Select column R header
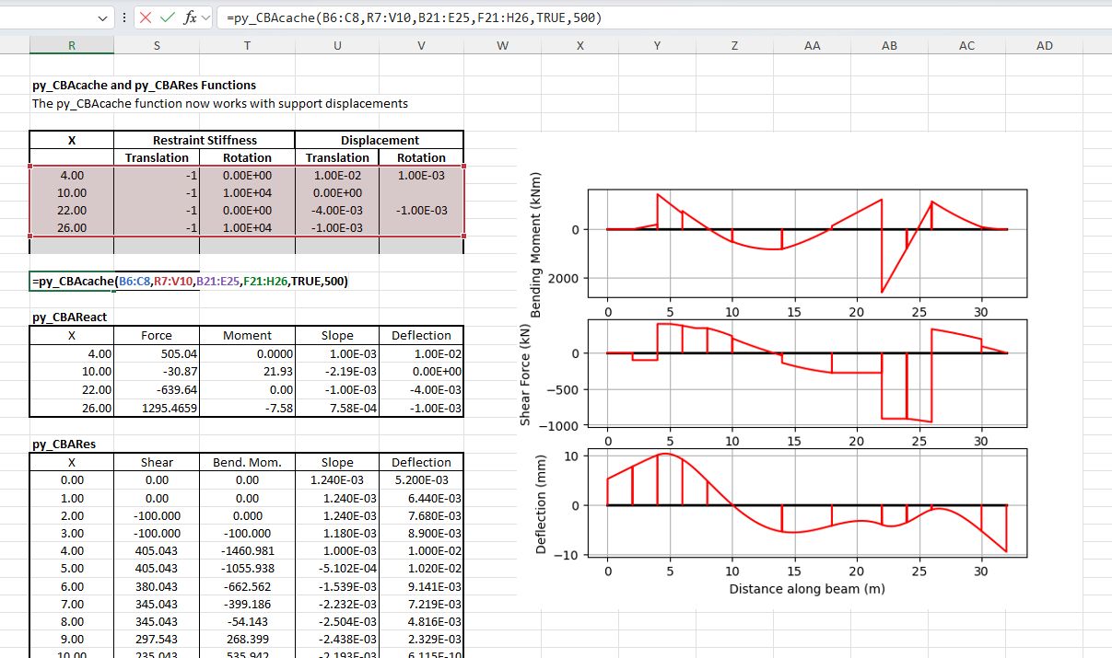The image size is (1112, 658). (x=72, y=45)
